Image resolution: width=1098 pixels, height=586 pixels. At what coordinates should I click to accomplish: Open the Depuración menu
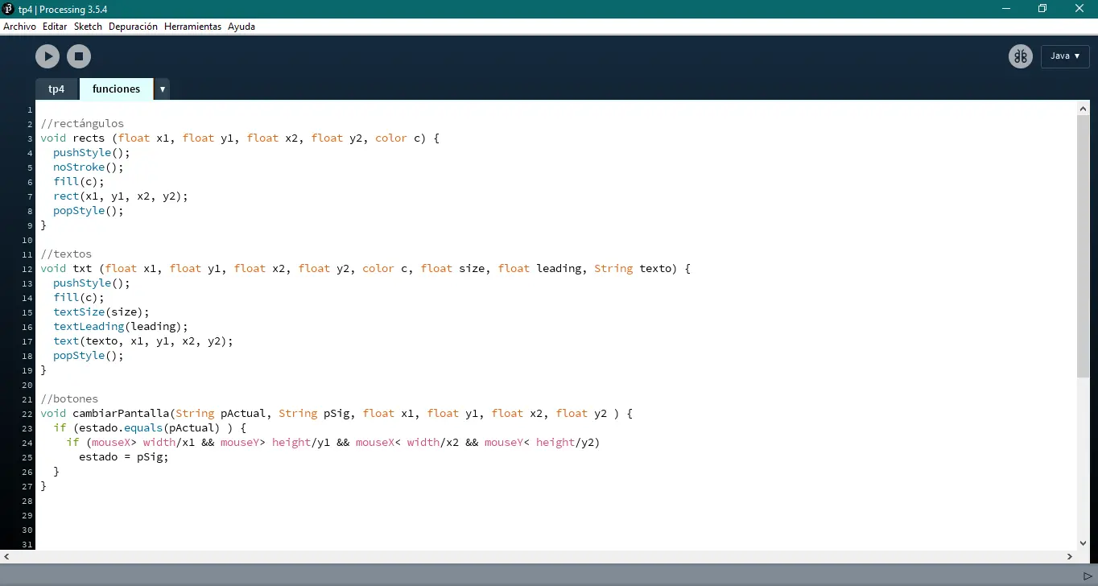coord(133,26)
